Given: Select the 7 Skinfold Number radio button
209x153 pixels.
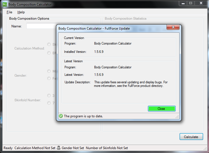Looking at the screenshot, I should [49, 103].
